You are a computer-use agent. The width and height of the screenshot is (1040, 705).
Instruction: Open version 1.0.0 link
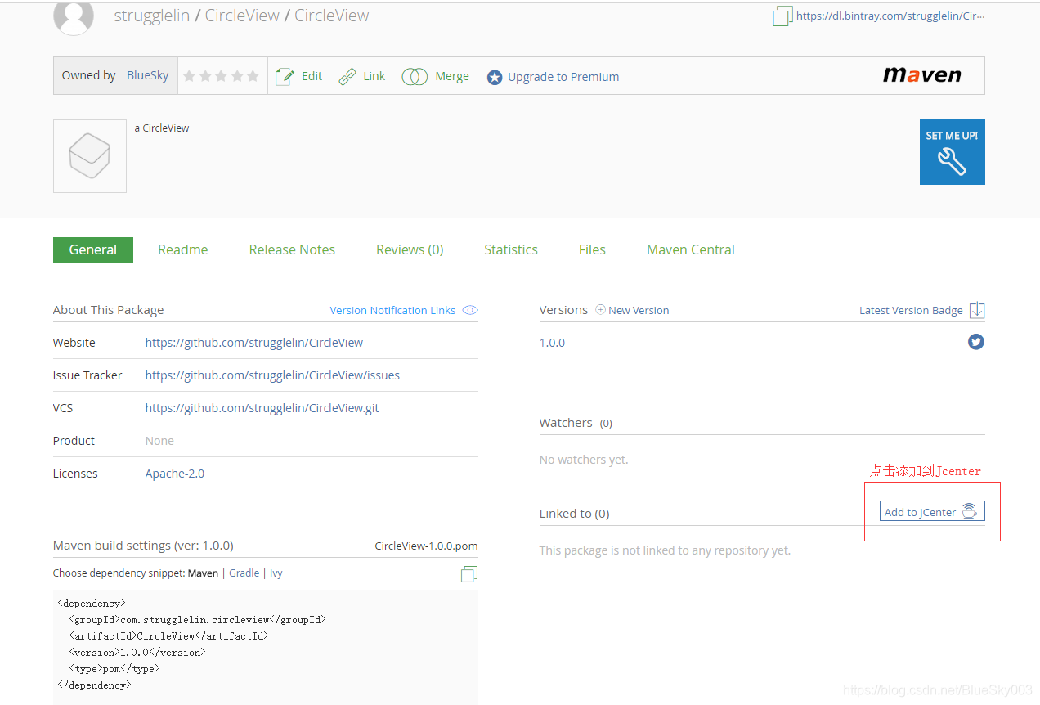[x=552, y=343]
